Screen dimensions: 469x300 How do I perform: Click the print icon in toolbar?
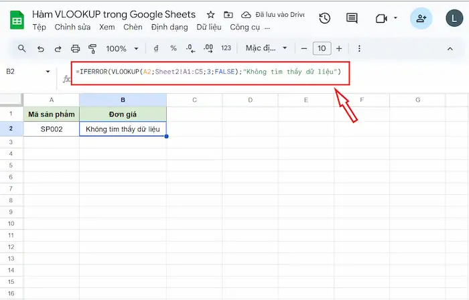(76, 48)
